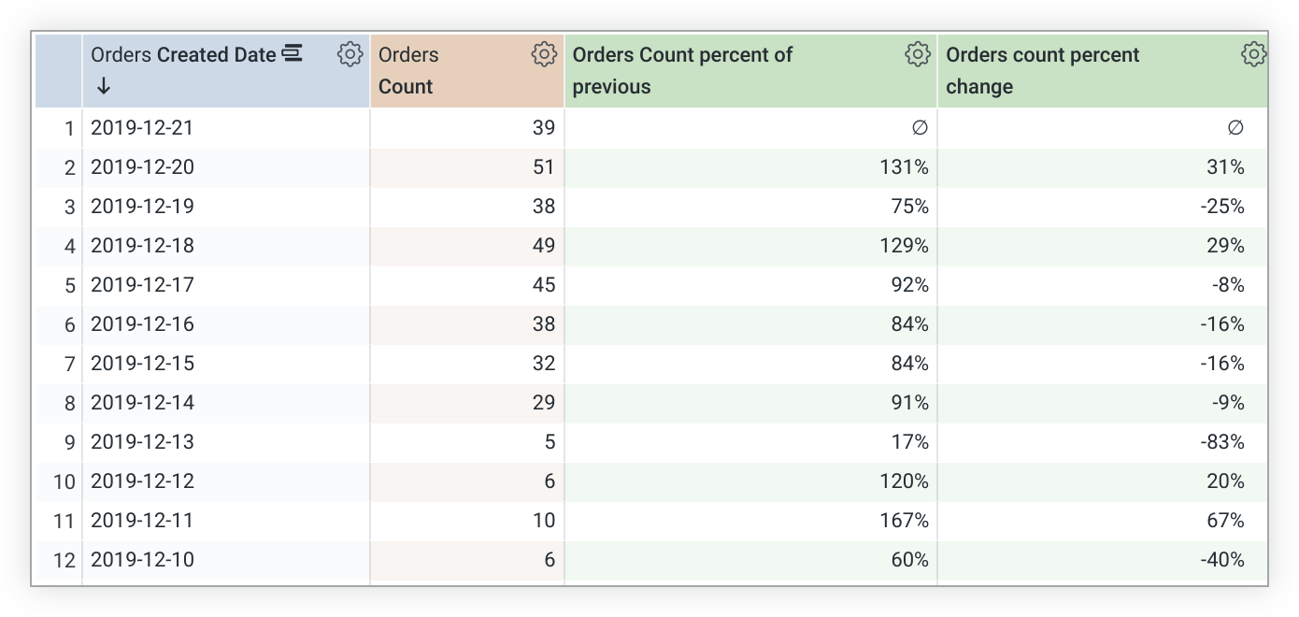Click the null symbol under percent change header
Screen dimensions: 1299x617
click(x=1235, y=127)
